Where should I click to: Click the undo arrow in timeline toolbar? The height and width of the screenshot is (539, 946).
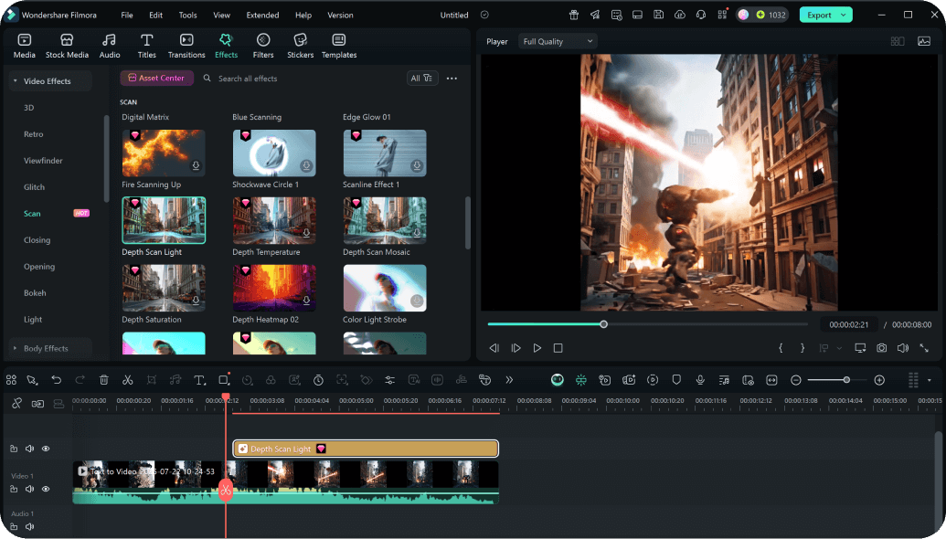pyautogui.click(x=56, y=380)
